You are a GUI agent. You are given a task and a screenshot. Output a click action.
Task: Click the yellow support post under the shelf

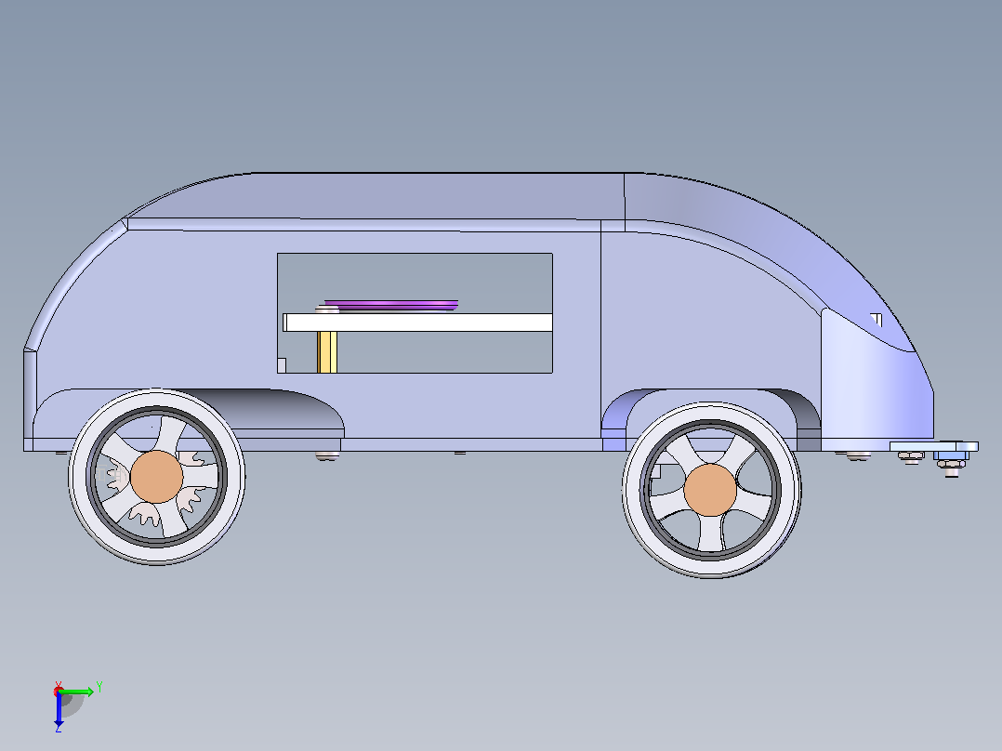click(327, 352)
